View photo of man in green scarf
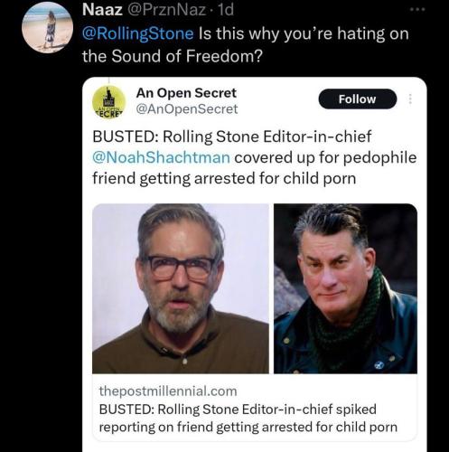 [345, 288]
